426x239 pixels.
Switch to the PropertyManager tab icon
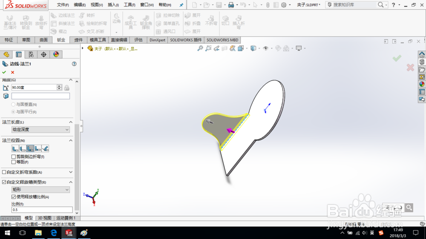tap(19, 54)
